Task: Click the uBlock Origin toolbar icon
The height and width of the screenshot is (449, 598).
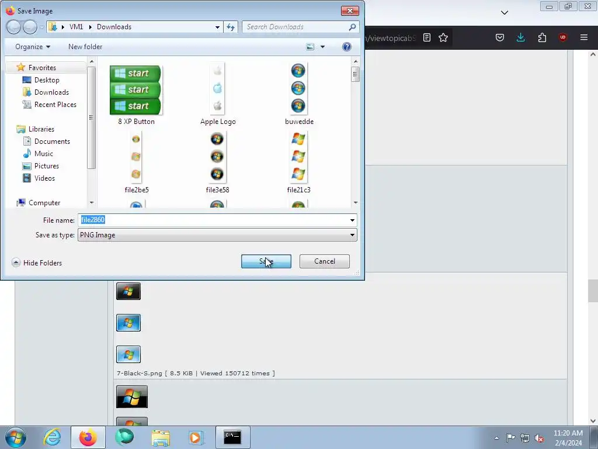Action: click(562, 37)
